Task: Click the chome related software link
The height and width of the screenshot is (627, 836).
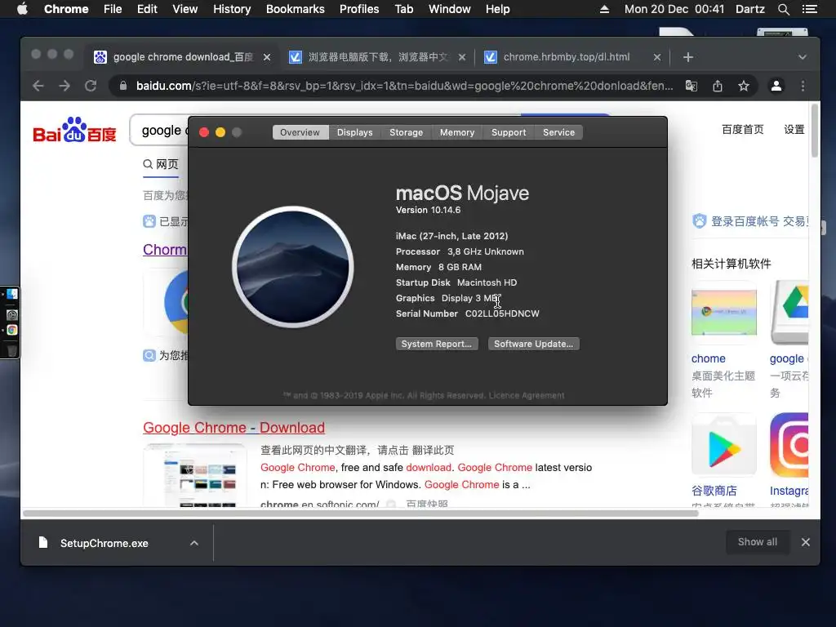Action: point(708,359)
